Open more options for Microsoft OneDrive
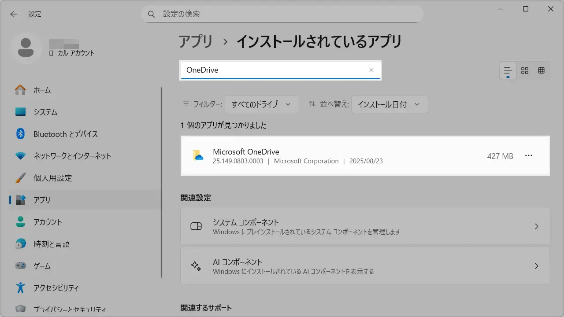 point(529,156)
